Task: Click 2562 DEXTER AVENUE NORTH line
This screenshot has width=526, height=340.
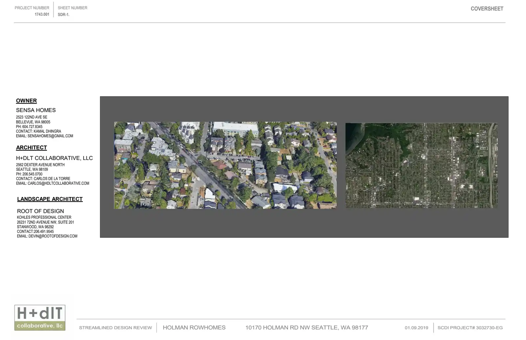Action: (40, 165)
